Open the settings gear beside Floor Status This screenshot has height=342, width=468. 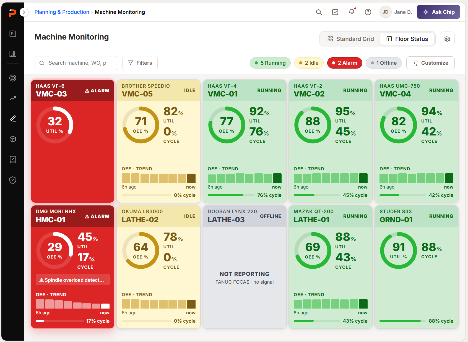[447, 39]
